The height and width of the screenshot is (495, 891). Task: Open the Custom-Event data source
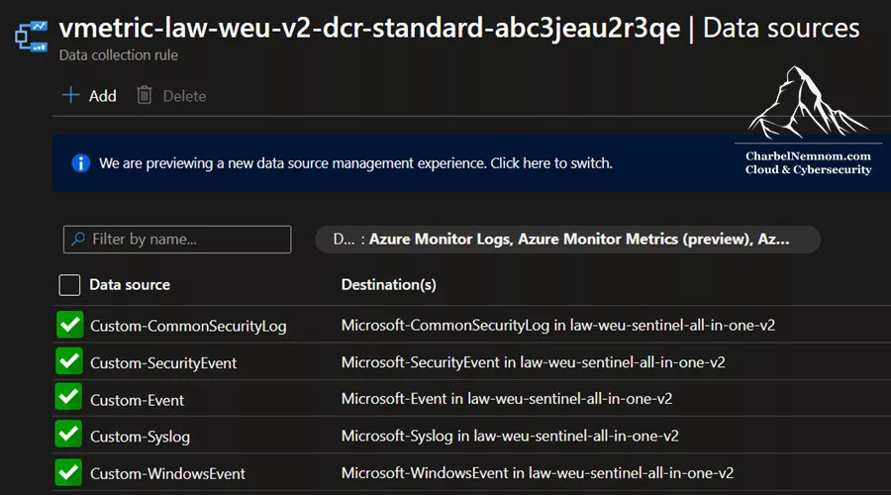137,400
